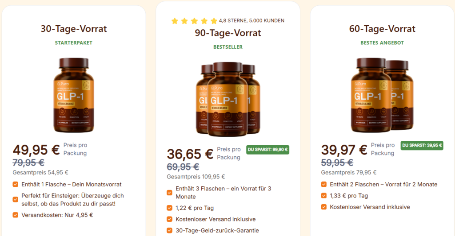Click the yellow star rating icons
The width and height of the screenshot is (455, 236).
click(194, 21)
